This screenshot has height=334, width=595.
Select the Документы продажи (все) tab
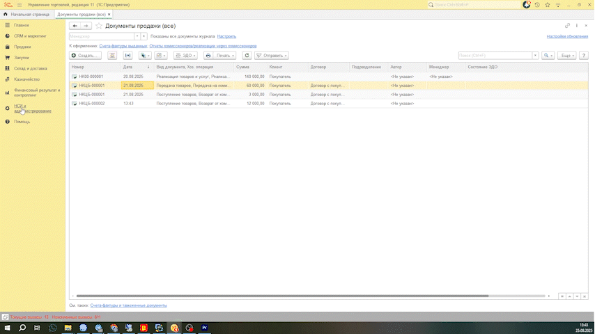click(x=82, y=14)
